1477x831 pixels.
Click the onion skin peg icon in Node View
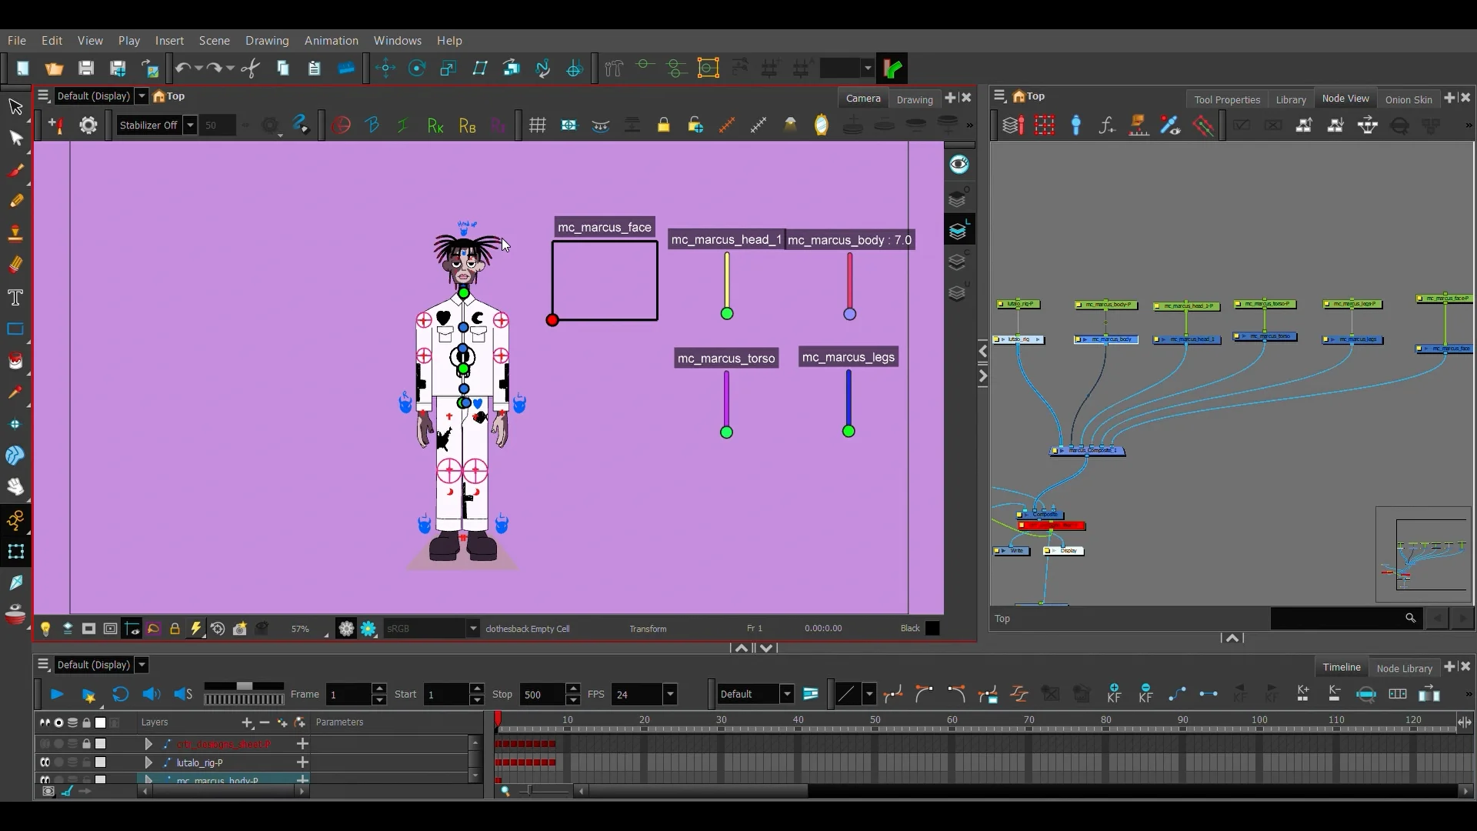coord(1076,125)
